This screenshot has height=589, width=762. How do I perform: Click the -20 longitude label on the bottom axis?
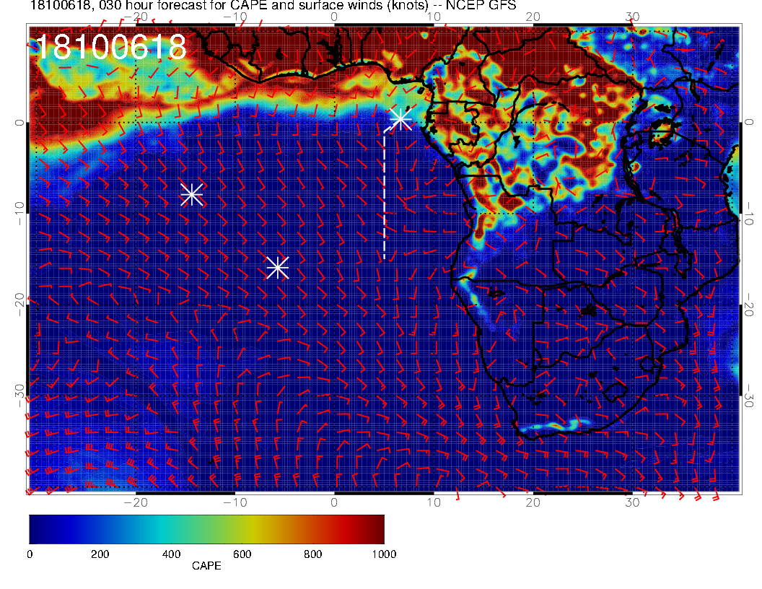(136, 502)
